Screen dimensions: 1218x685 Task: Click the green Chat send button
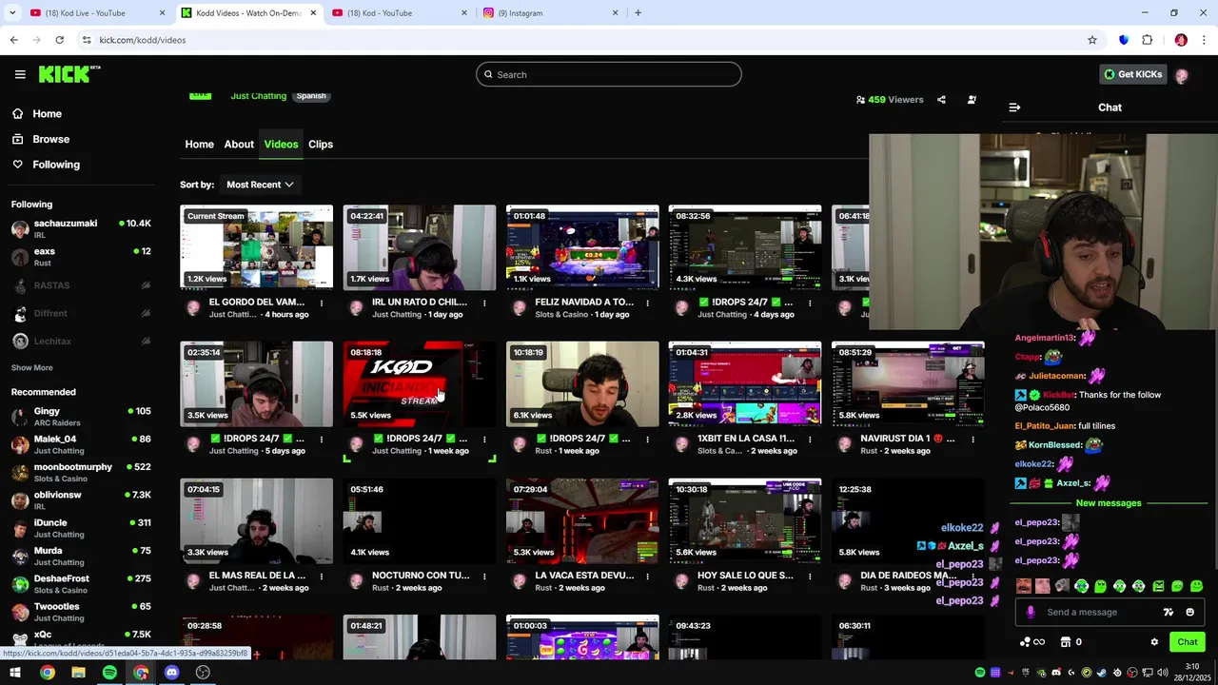point(1187,642)
